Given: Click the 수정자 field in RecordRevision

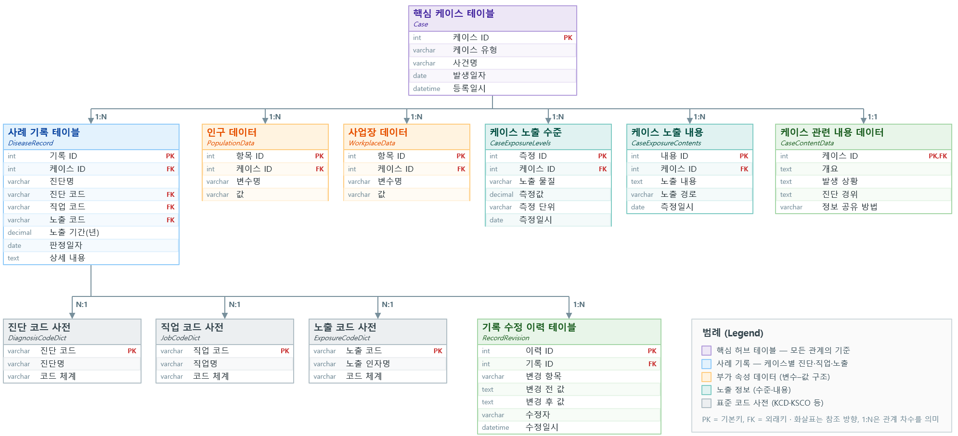Looking at the screenshot, I should point(569,415).
